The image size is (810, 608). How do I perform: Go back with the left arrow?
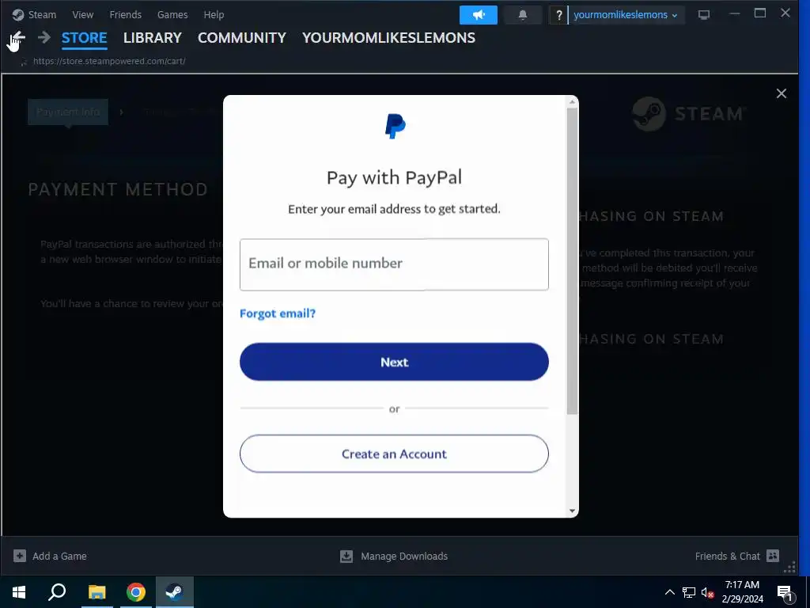pos(19,37)
